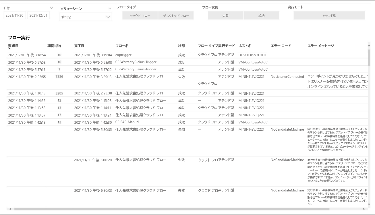Viewport: 375px width, 215px height.
Task: Select the 2021/11/30 start date field
Action: (x=15, y=16)
